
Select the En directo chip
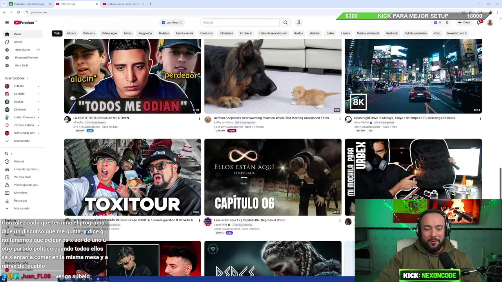[246, 33]
